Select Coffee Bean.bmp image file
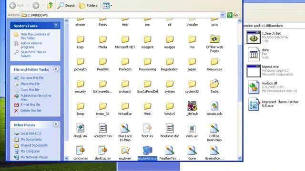The image size is (305, 171). pyautogui.click(x=214, y=133)
